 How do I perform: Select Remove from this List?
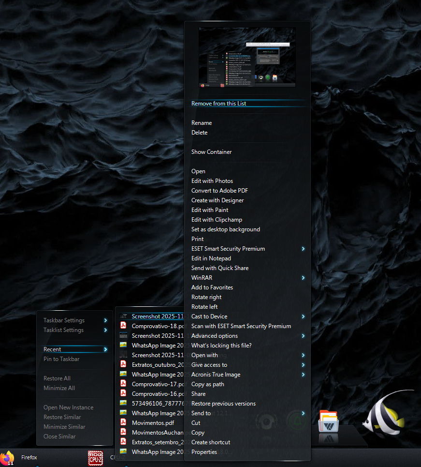pos(218,104)
